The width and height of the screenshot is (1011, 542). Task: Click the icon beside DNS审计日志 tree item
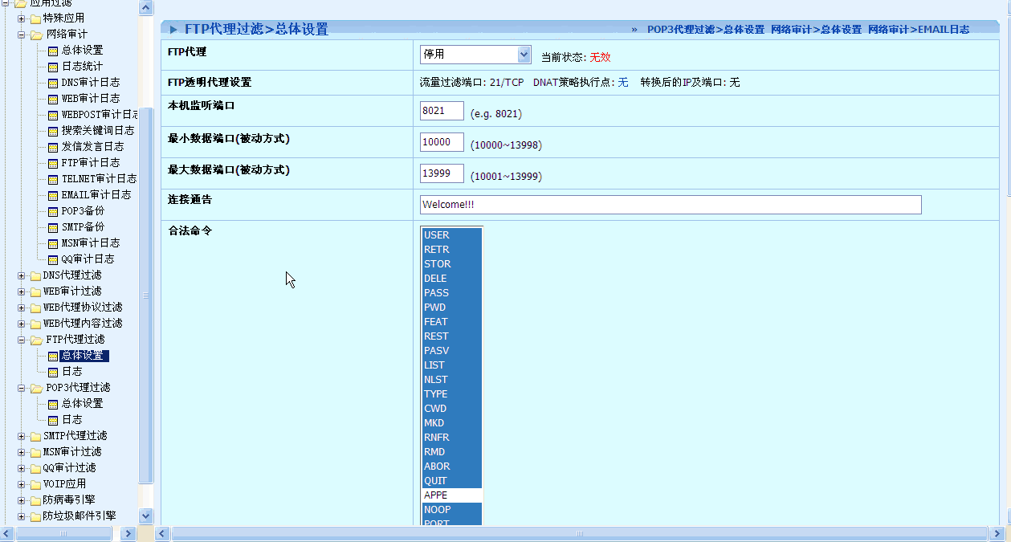coord(53,83)
